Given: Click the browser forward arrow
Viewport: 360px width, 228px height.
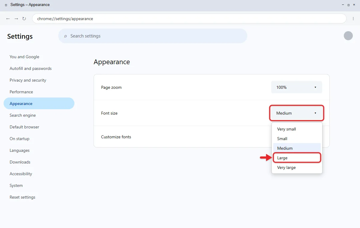Looking at the screenshot, I should [x=16, y=19].
